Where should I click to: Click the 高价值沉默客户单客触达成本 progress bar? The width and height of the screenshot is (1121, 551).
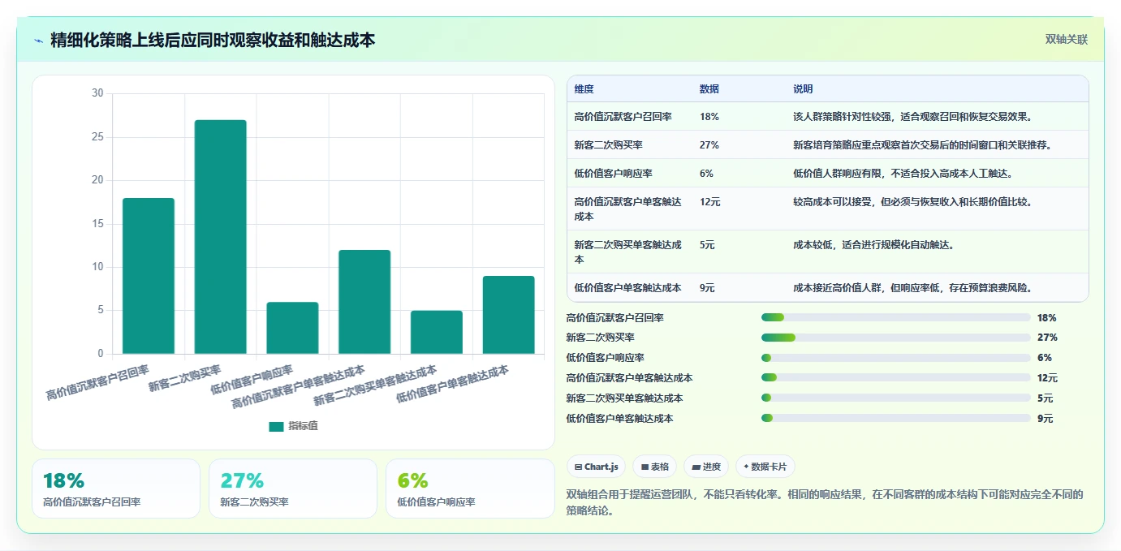(896, 378)
